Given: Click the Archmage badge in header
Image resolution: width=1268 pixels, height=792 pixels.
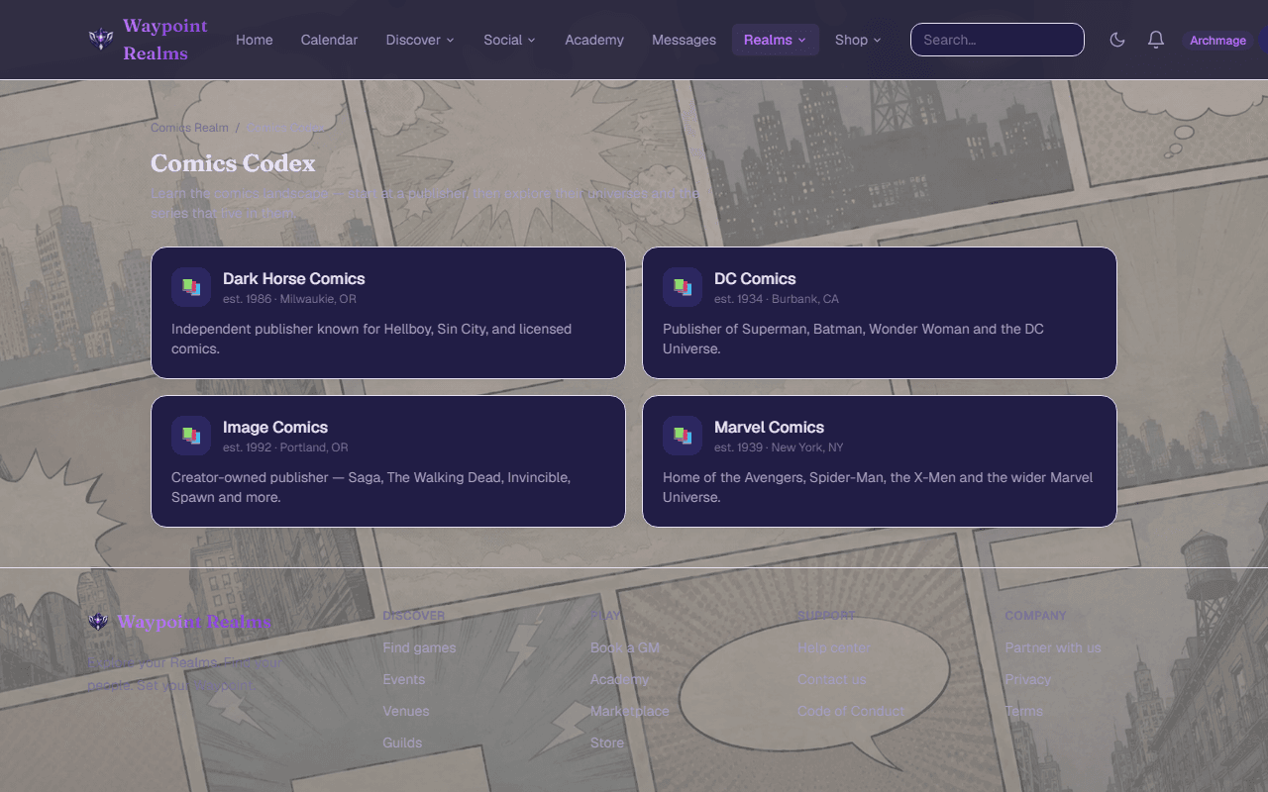Looking at the screenshot, I should coord(1217,41).
